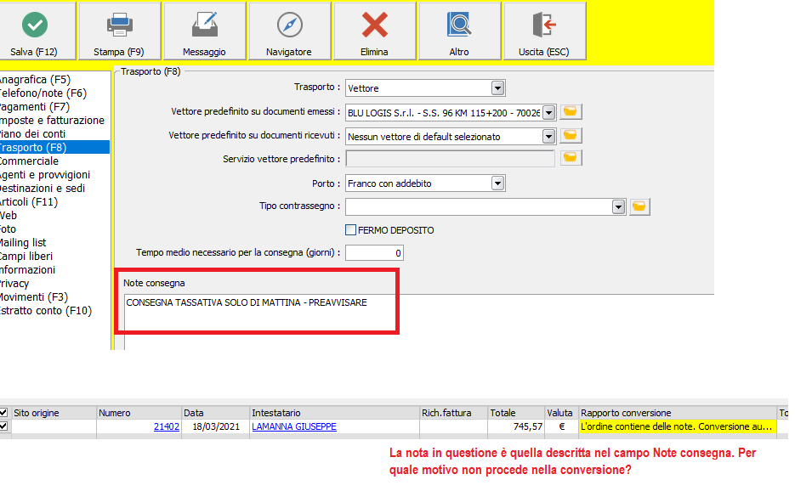The height and width of the screenshot is (491, 795).
Task: Click the Servizio vettore predefinito text field
Action: pyautogui.click(x=451, y=159)
